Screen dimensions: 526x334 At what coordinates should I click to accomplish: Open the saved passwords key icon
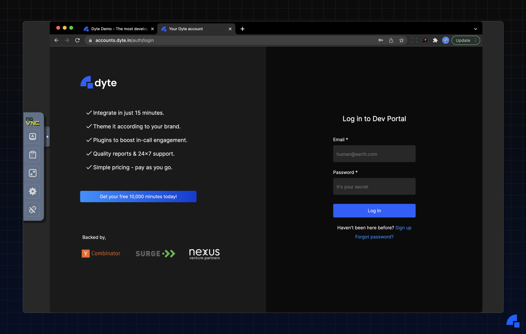[381, 40]
